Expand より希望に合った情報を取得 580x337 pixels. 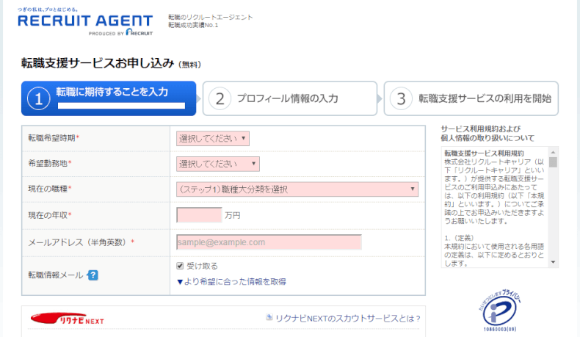point(231,281)
